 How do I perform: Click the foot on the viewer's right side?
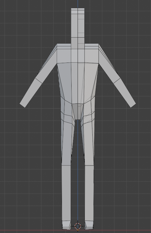[89, 225]
